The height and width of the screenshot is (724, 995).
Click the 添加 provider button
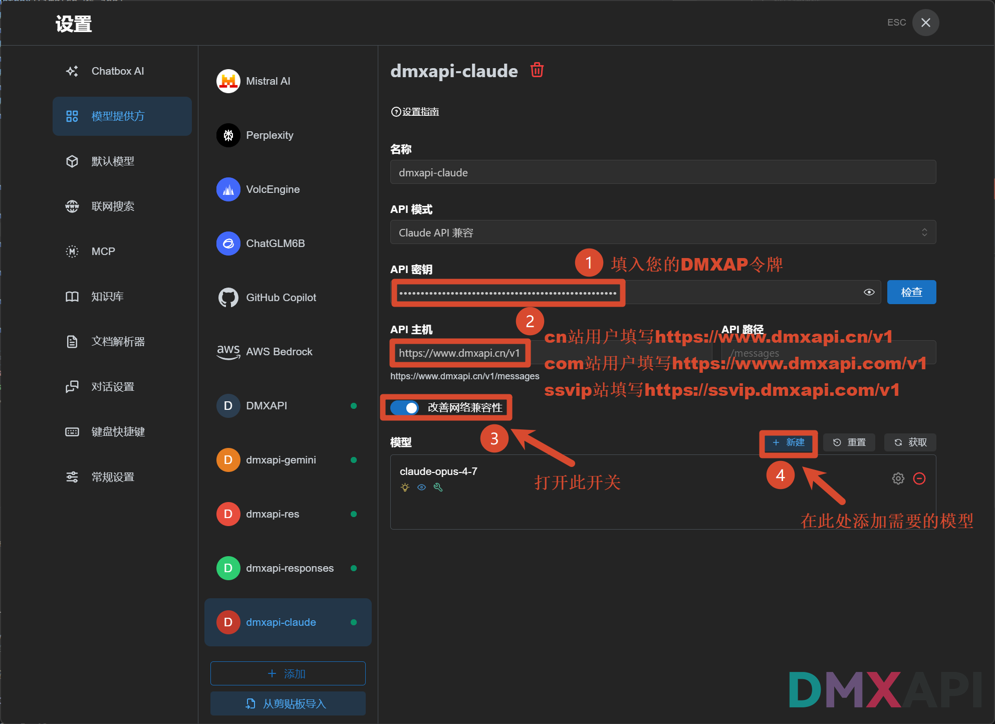pos(288,673)
